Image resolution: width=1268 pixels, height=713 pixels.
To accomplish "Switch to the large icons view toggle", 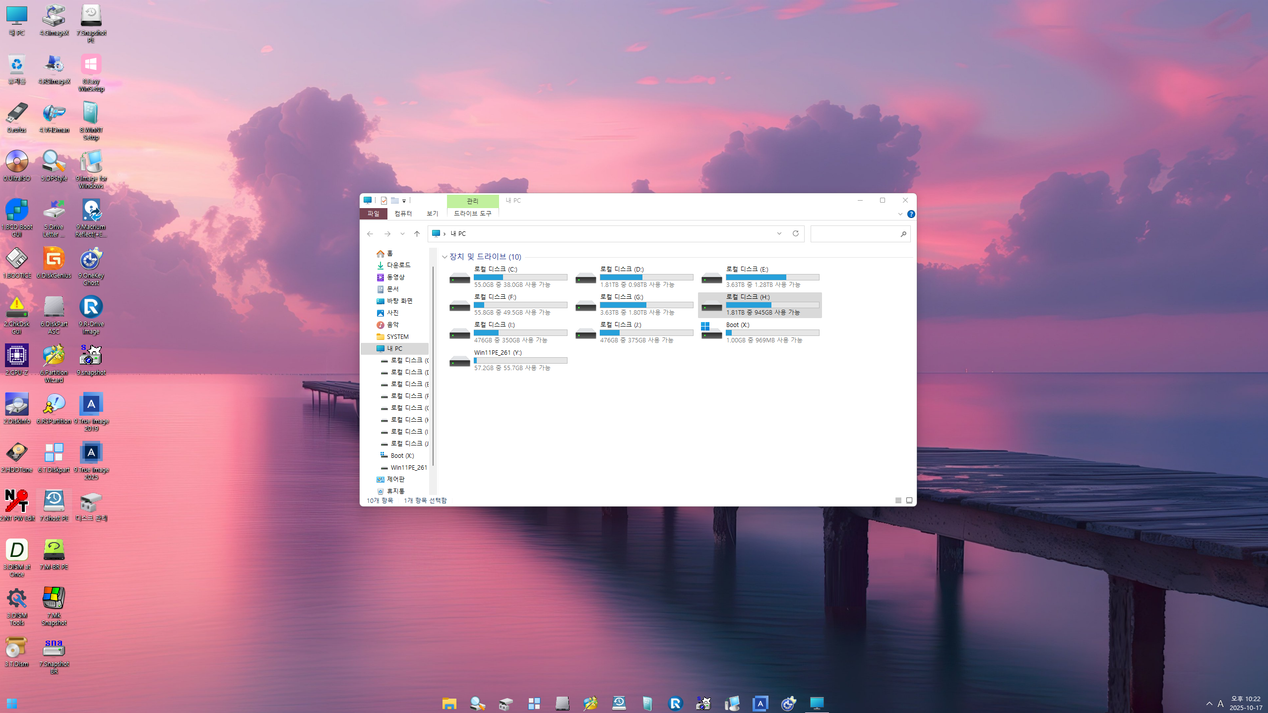I will [909, 500].
